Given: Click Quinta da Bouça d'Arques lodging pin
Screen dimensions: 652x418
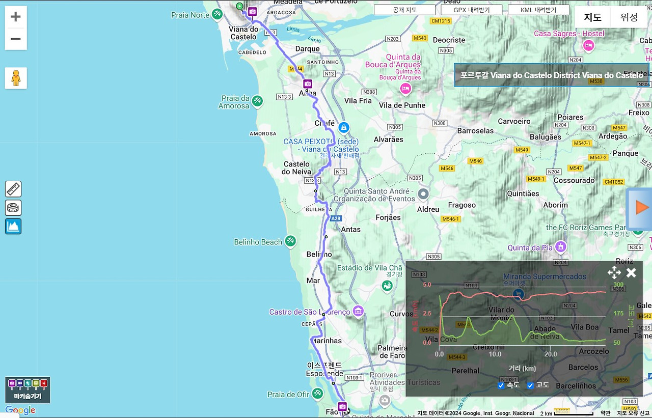Looking at the screenshot, I should pos(405,89).
